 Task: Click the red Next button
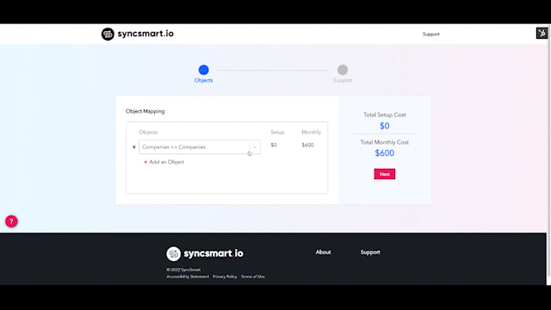(x=385, y=174)
